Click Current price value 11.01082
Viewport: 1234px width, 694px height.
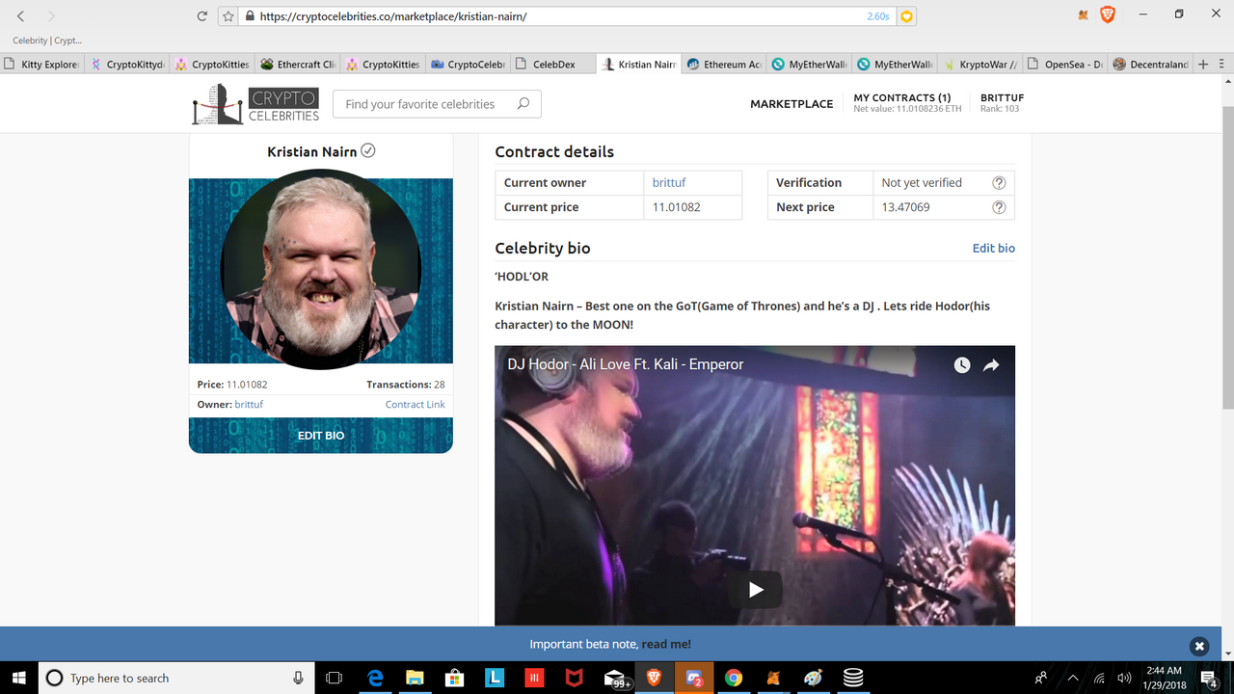point(676,207)
